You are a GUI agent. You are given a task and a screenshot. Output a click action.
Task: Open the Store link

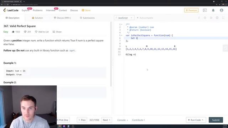(x=86, y=10)
